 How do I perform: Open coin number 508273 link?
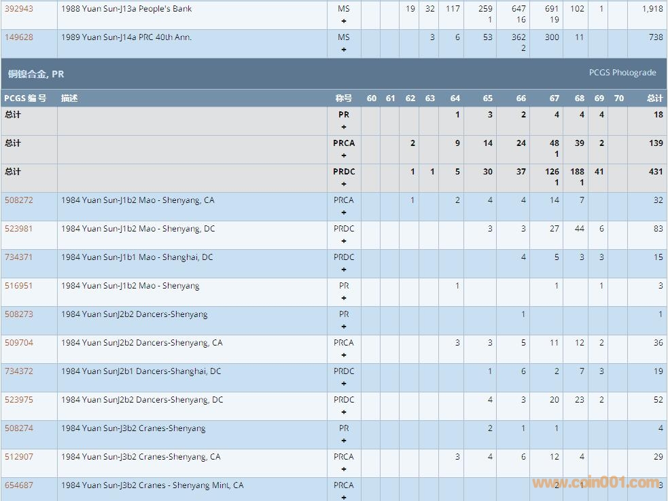coord(19,314)
